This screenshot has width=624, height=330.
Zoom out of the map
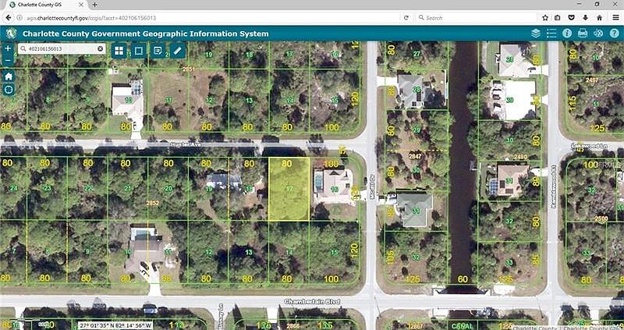pyautogui.click(x=8, y=61)
